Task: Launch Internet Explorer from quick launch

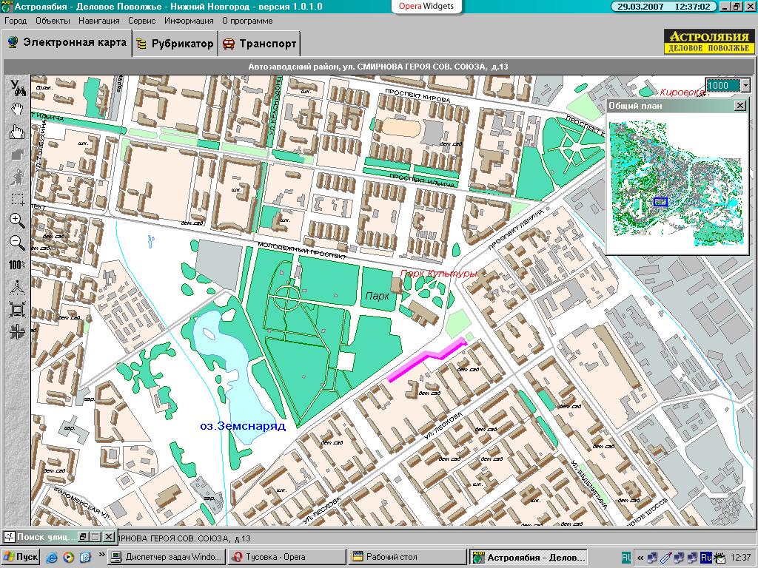Action: [x=51, y=557]
